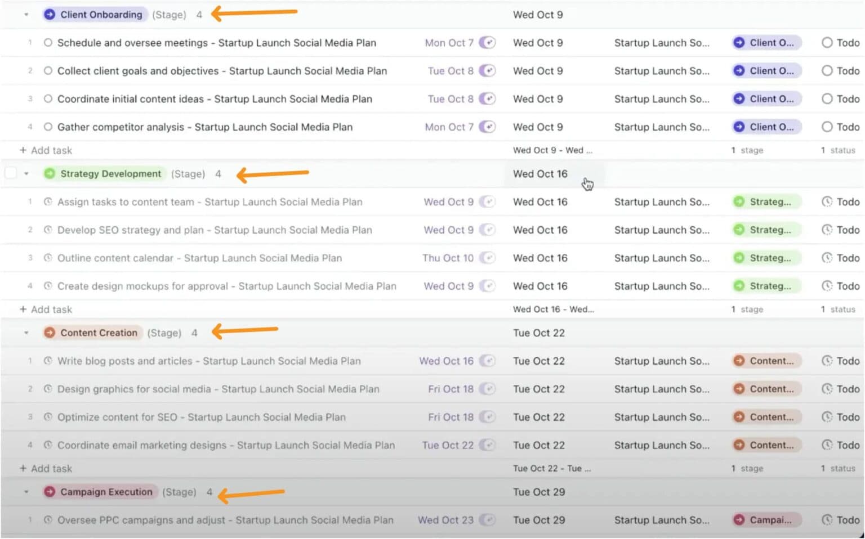Click Add task under Client Onboarding

[x=45, y=150]
